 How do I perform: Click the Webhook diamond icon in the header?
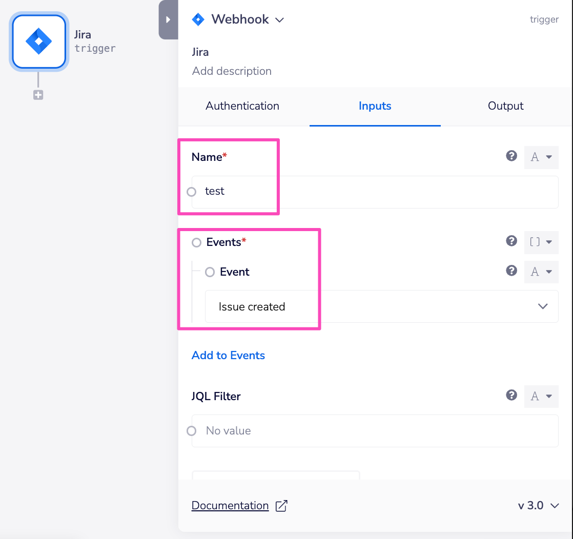coord(198,19)
